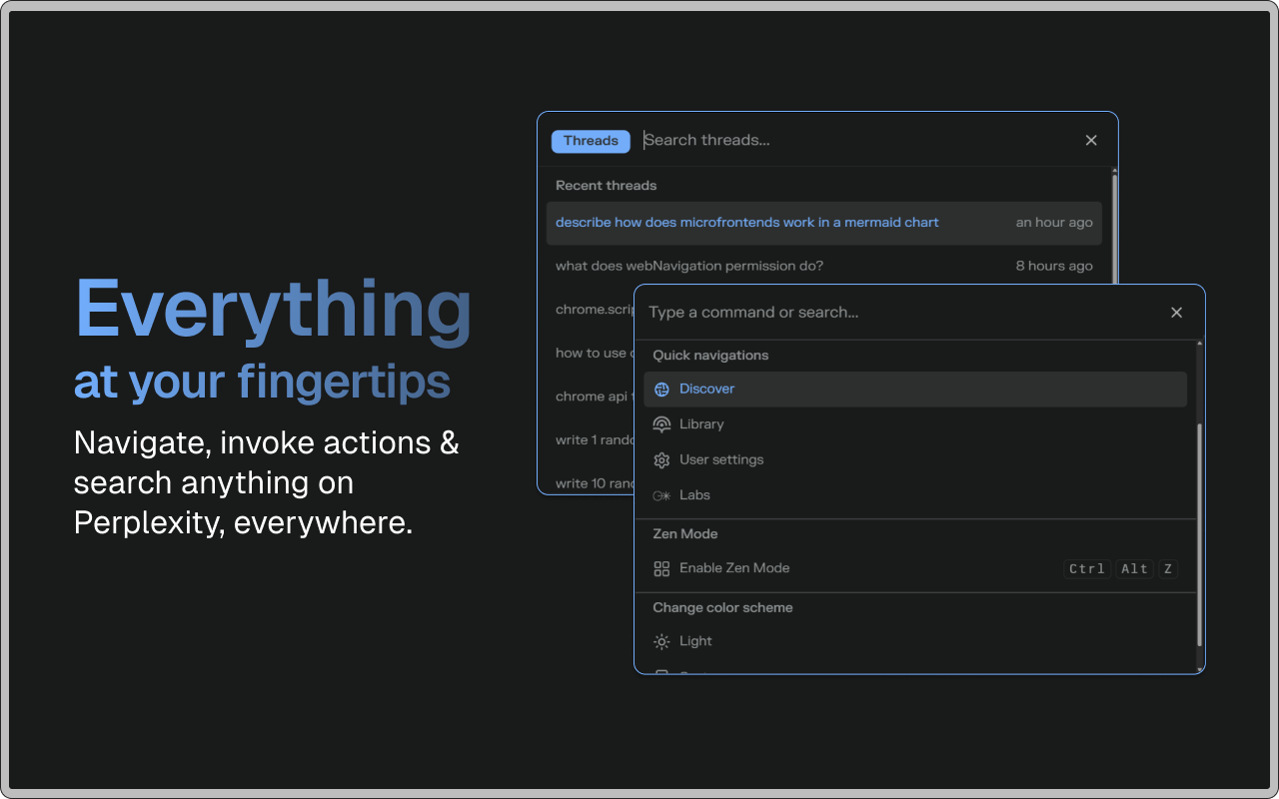Click the command palette scrollbar
The image size is (1279, 799).
pos(1200,534)
